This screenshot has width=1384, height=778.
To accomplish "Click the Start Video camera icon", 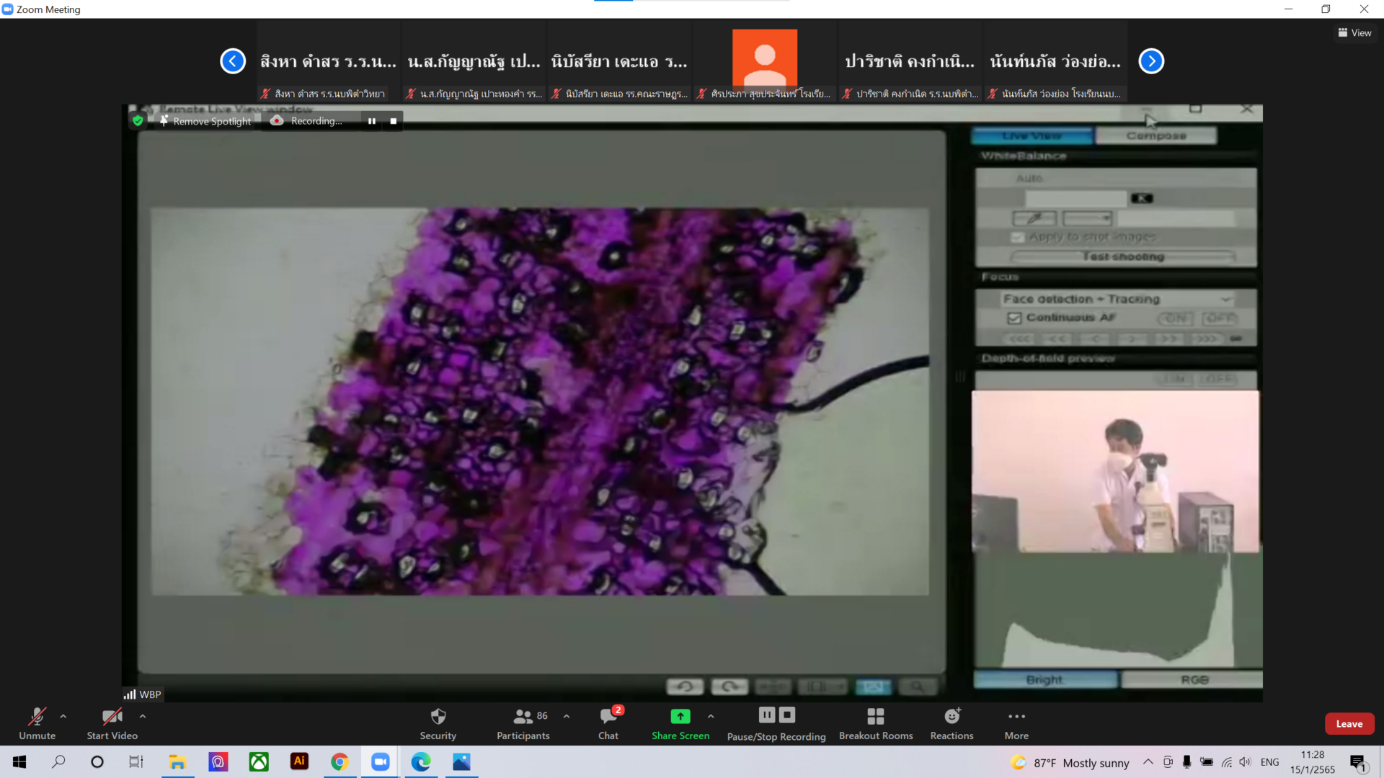I will tap(112, 716).
